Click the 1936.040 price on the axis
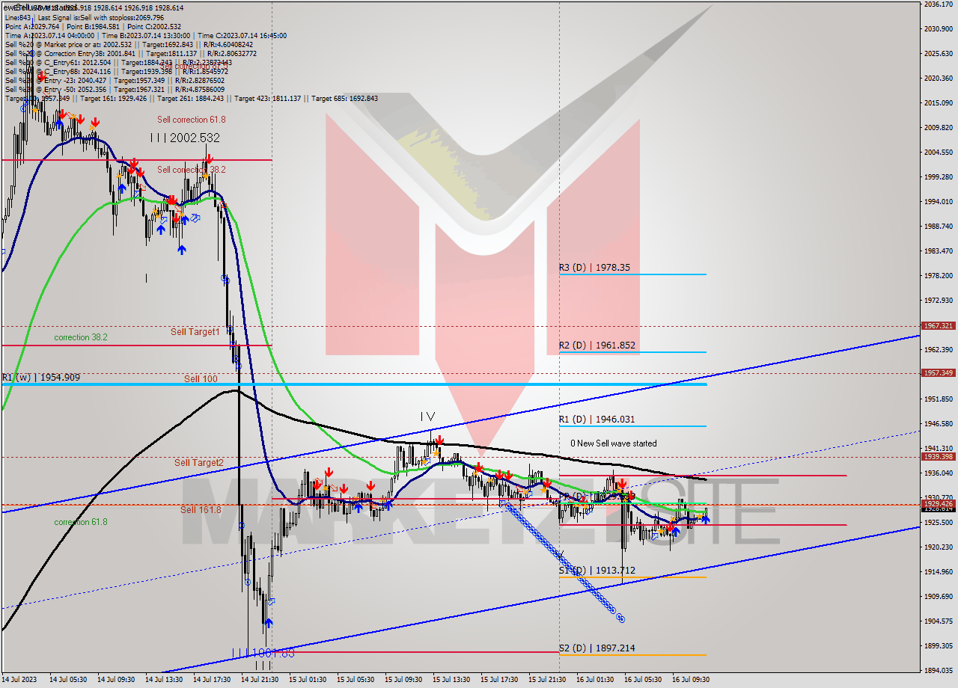The width and height of the screenshot is (958, 688). [x=938, y=473]
